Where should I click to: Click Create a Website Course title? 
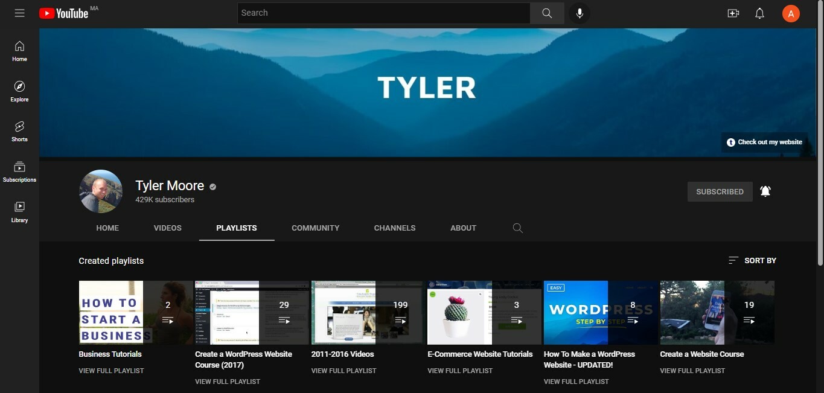tap(702, 354)
